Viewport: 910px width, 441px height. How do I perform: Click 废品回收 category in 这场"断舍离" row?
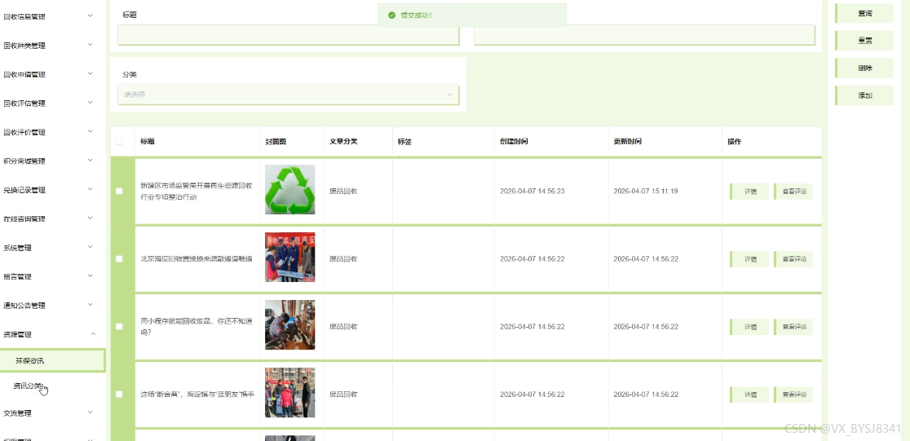click(343, 395)
